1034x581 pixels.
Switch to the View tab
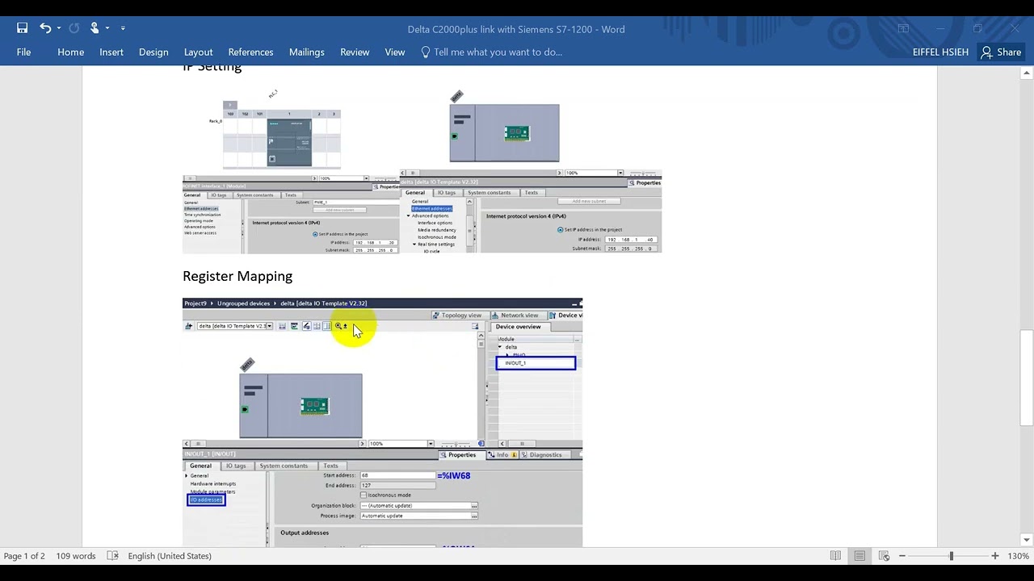click(x=394, y=52)
